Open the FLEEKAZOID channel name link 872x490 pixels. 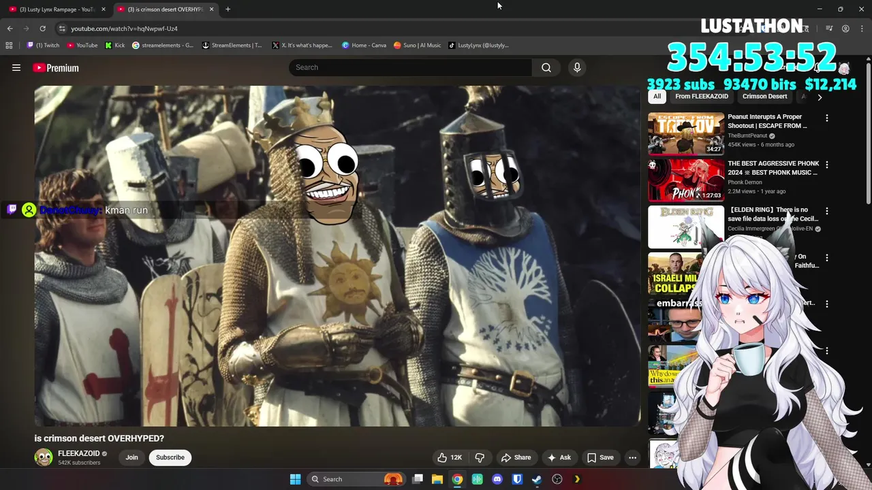pyautogui.click(x=78, y=453)
